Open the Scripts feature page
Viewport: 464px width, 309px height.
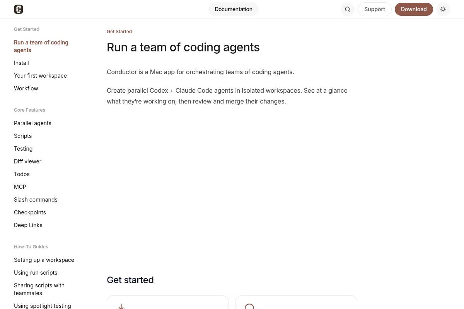click(23, 136)
